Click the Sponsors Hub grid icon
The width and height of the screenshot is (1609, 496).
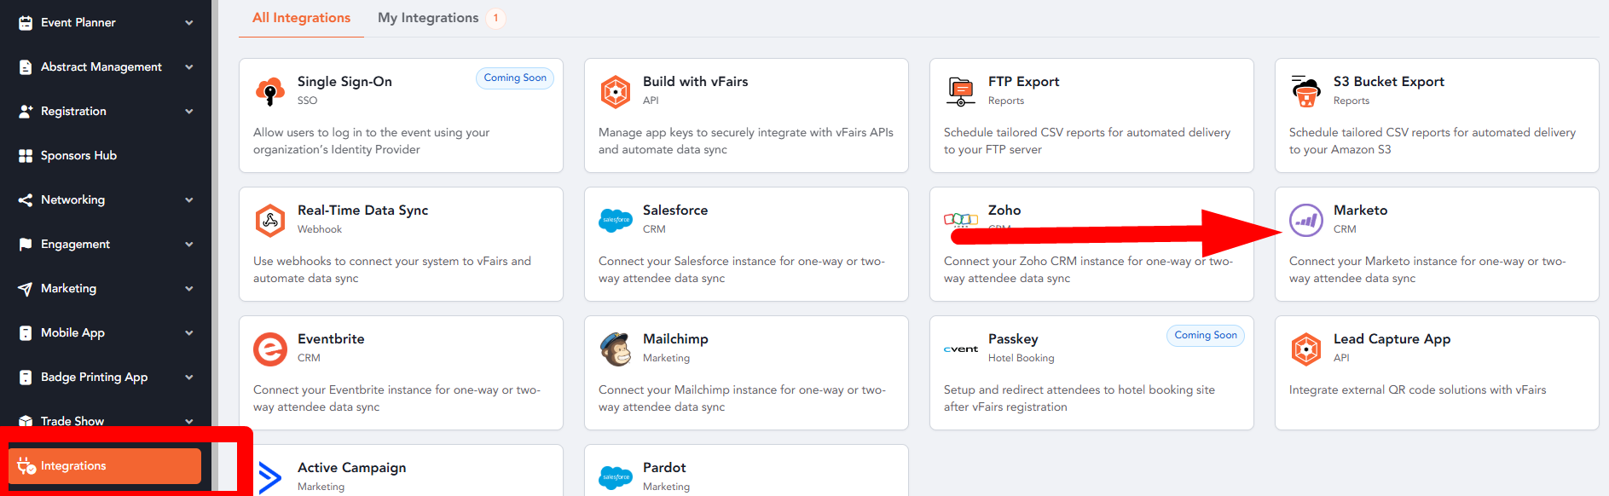click(26, 156)
